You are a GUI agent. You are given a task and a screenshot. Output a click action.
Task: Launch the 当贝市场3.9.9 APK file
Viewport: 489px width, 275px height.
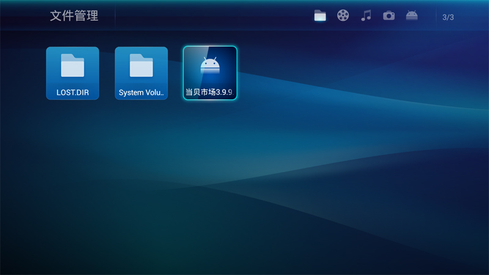click(x=210, y=73)
